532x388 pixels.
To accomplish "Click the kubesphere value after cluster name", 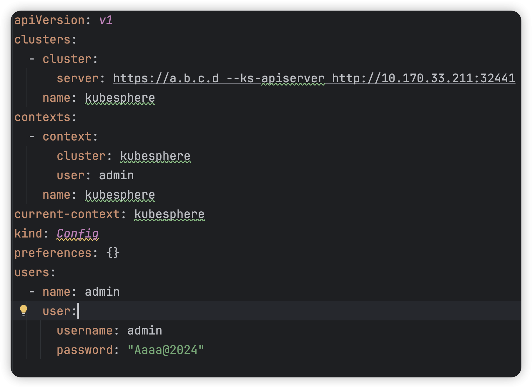I will pyautogui.click(x=120, y=98).
